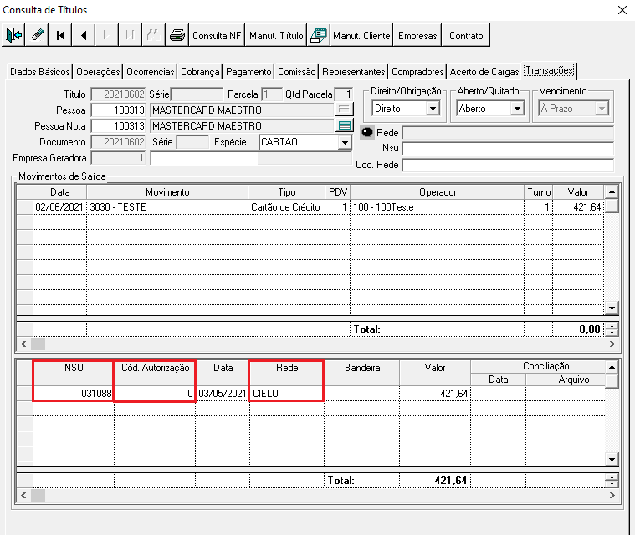
Task: Click Movimentos de Saída scroll right arrow
Action: tap(612, 344)
